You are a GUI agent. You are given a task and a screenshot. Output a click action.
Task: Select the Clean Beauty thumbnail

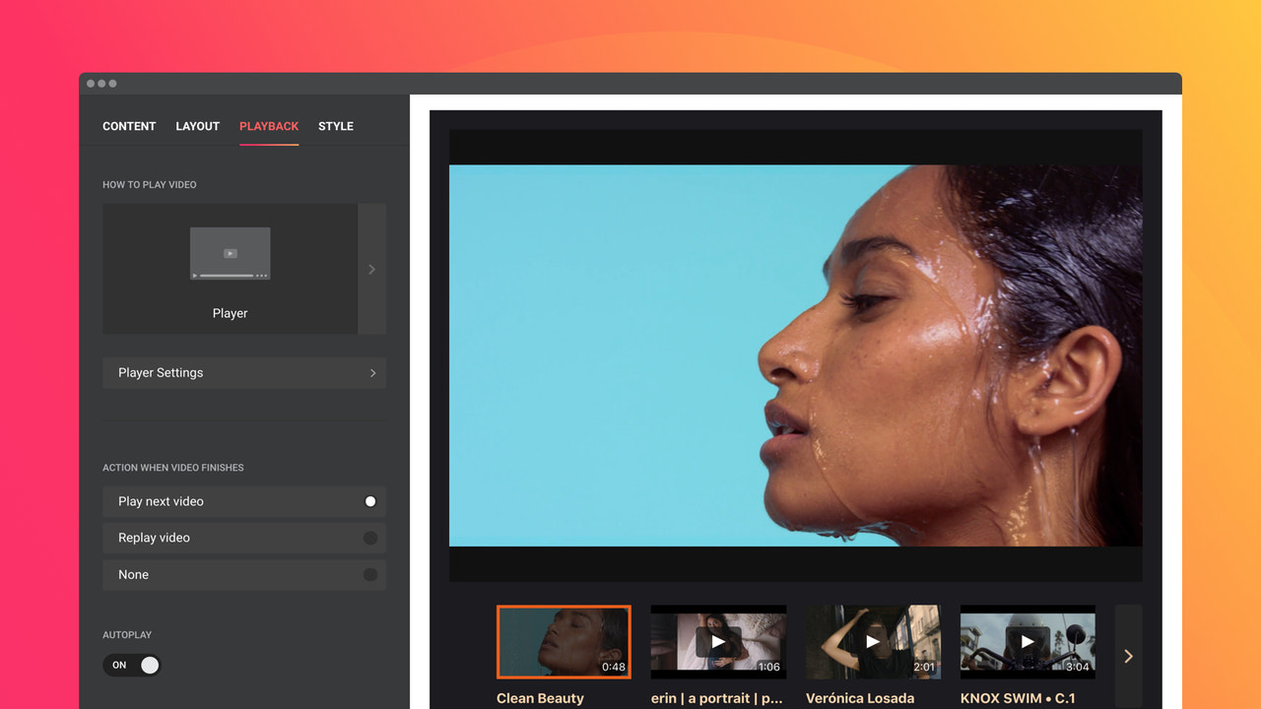pyautogui.click(x=564, y=641)
